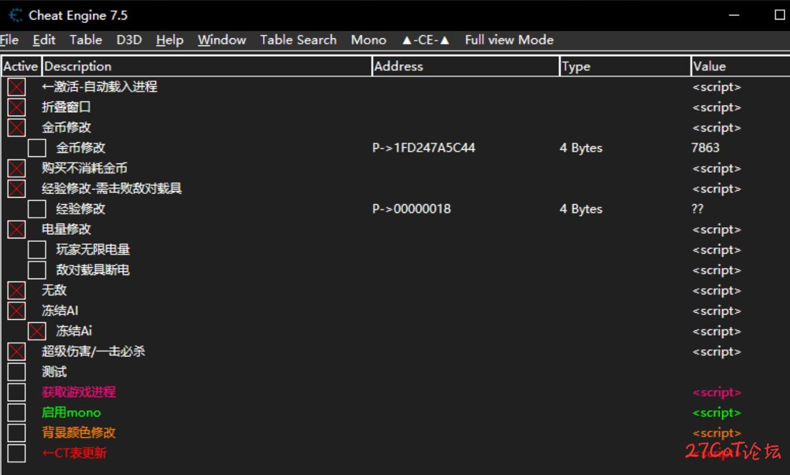Uncheck the ←激活-自动载入进程 script checkbox
The height and width of the screenshot is (475, 790).
click(17, 87)
